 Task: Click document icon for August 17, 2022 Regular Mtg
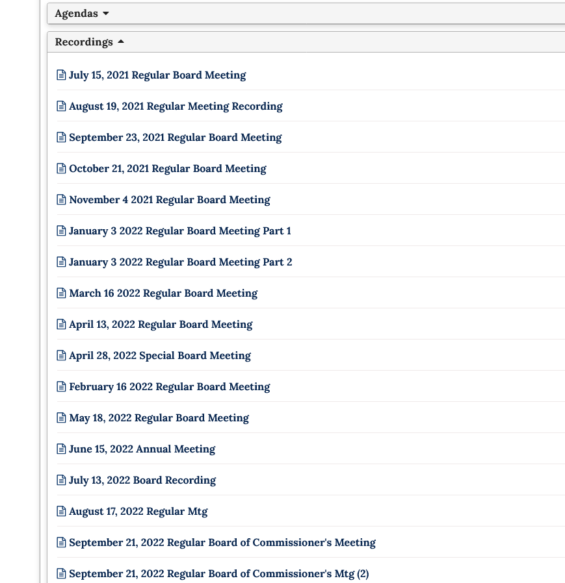61,512
